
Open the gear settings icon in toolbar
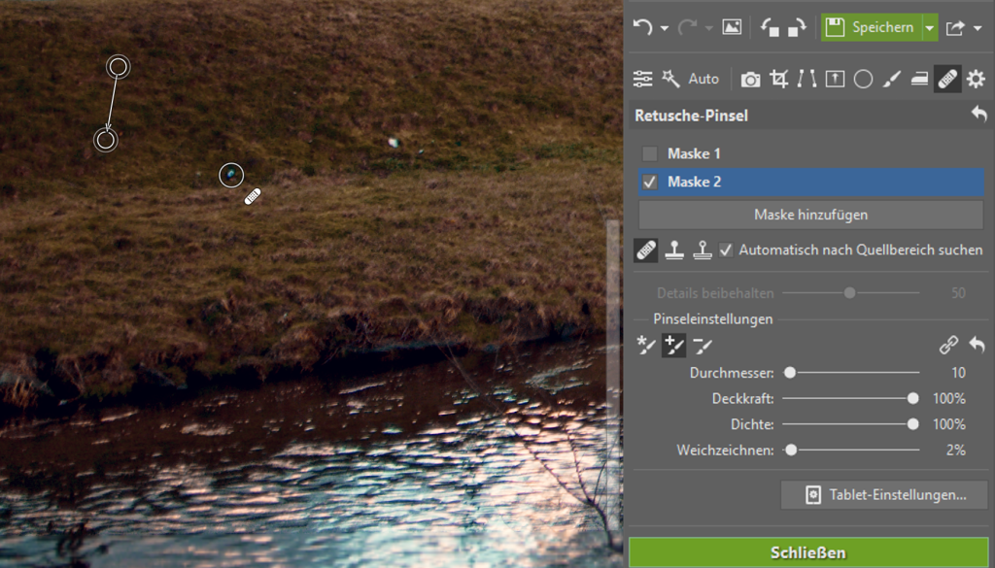coord(976,80)
